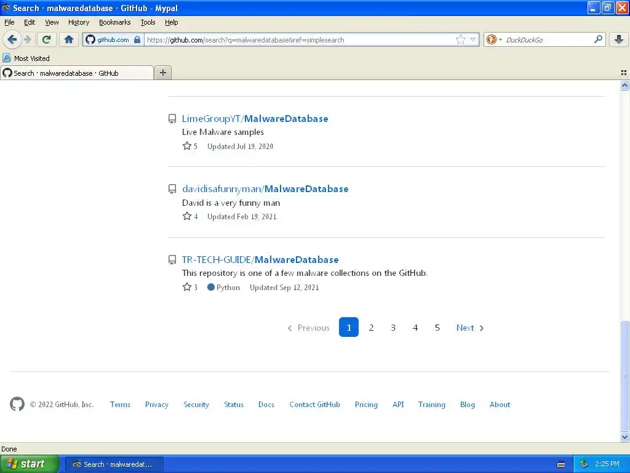Open the Most Visited bookmarks folder
This screenshot has width=630, height=473.
click(x=26, y=59)
